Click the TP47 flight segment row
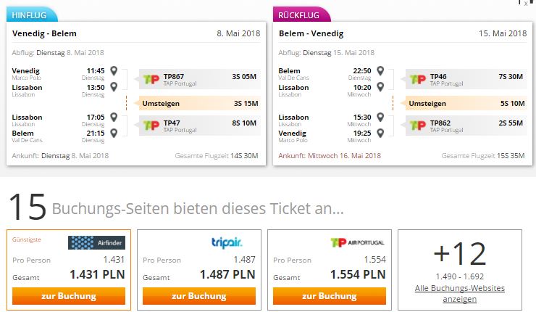Viewport: 536px width, 312px height. pos(200,126)
